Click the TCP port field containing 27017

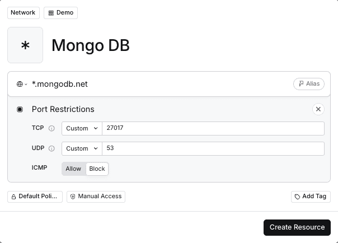(213, 129)
